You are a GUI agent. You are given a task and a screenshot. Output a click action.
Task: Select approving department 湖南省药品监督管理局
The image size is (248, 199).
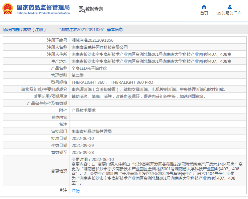[91, 132]
